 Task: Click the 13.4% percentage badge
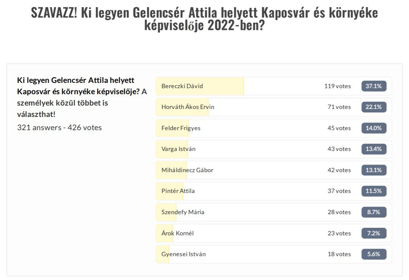click(x=374, y=149)
